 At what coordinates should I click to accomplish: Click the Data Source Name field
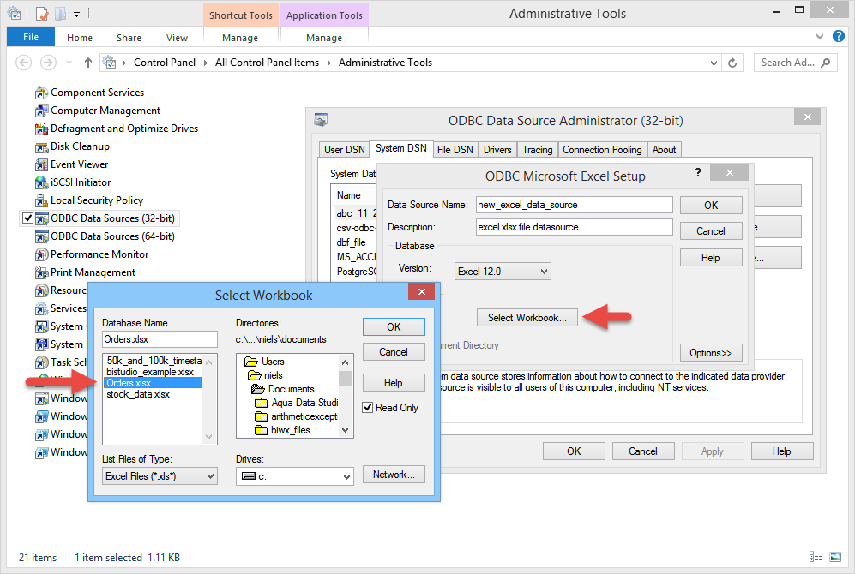tap(575, 205)
